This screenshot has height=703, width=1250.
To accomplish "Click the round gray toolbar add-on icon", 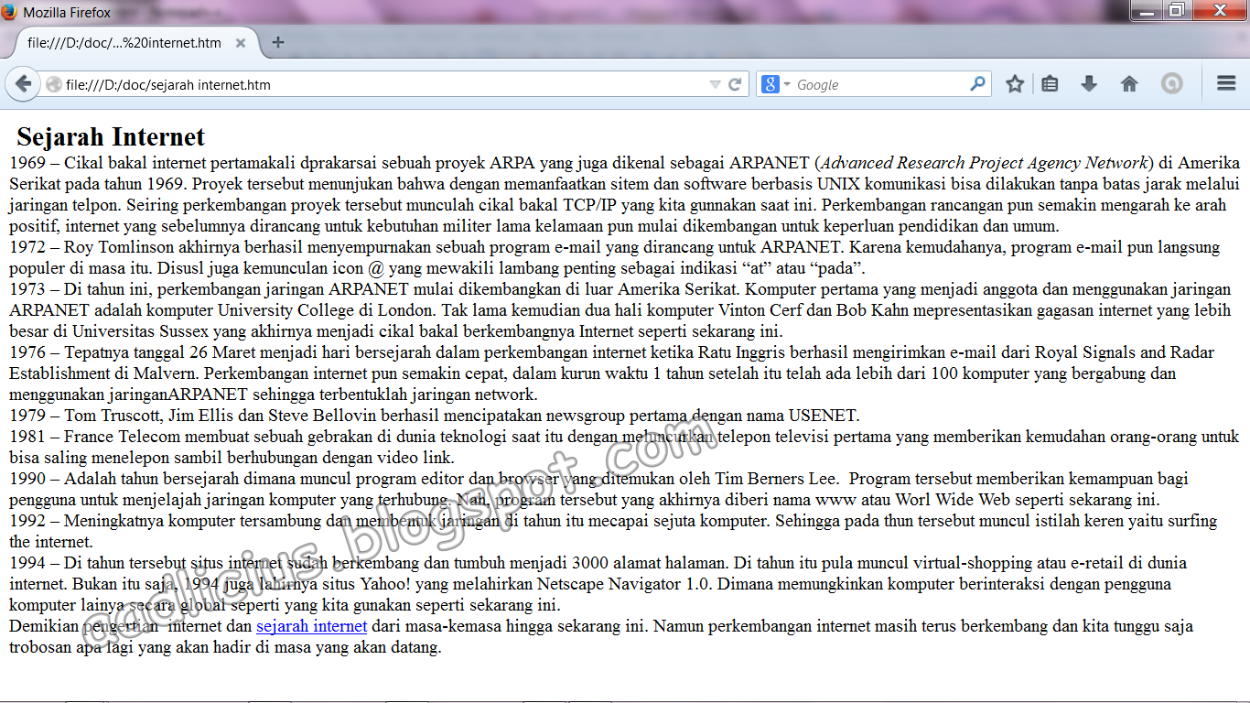I will pos(1172,84).
